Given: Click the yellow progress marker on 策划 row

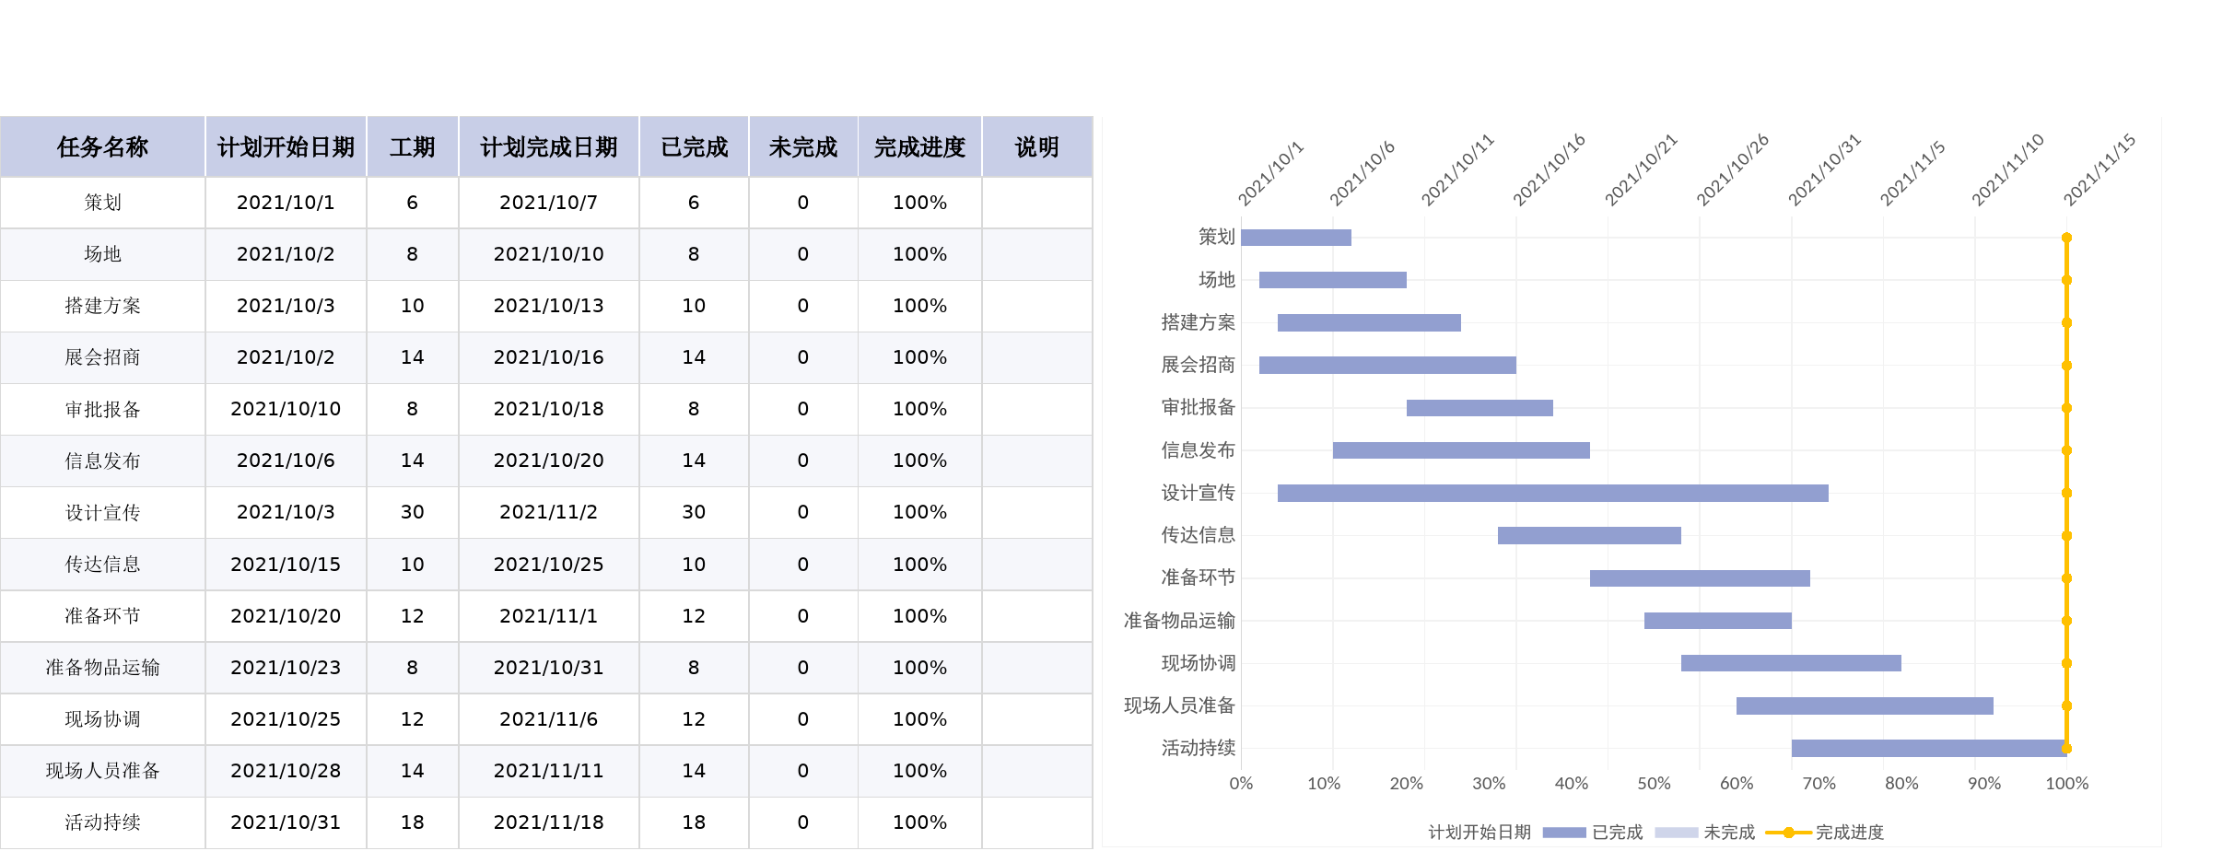Looking at the screenshot, I should tap(2066, 238).
